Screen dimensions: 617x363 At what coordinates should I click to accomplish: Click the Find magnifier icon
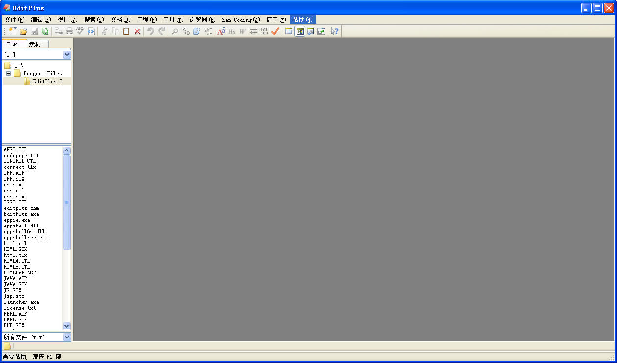point(175,31)
